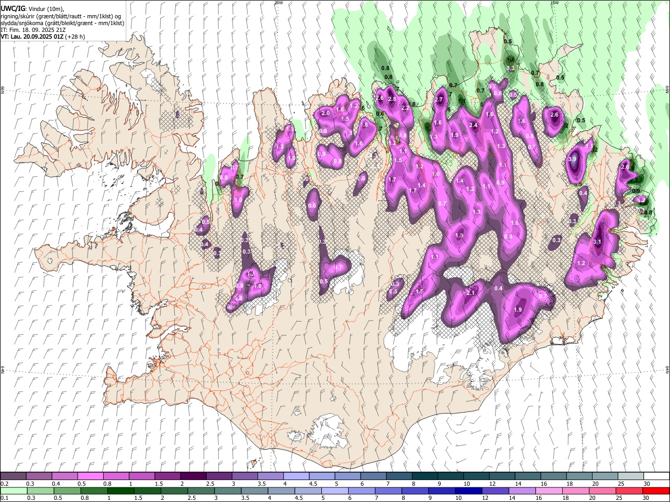Click the 3.1 precipitation value on the map
Screen dimensions: 670x502
pyautogui.click(x=598, y=242)
